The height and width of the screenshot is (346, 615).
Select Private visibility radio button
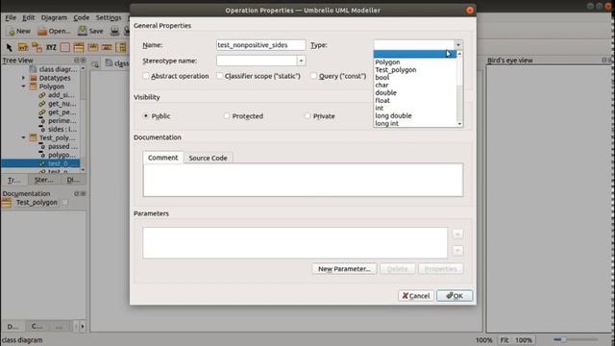[x=307, y=116]
